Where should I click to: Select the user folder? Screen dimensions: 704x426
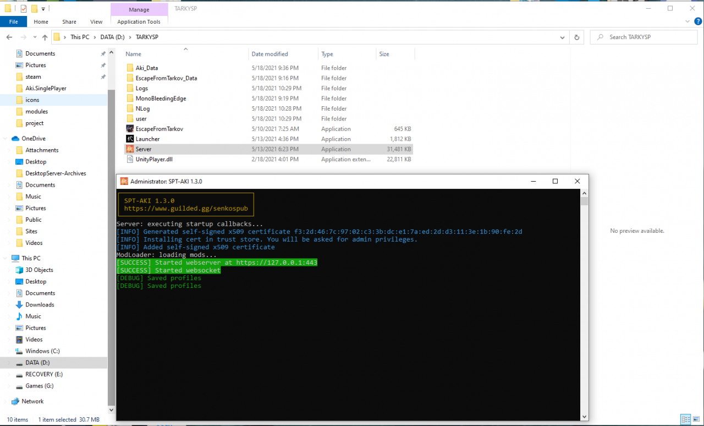click(x=141, y=119)
